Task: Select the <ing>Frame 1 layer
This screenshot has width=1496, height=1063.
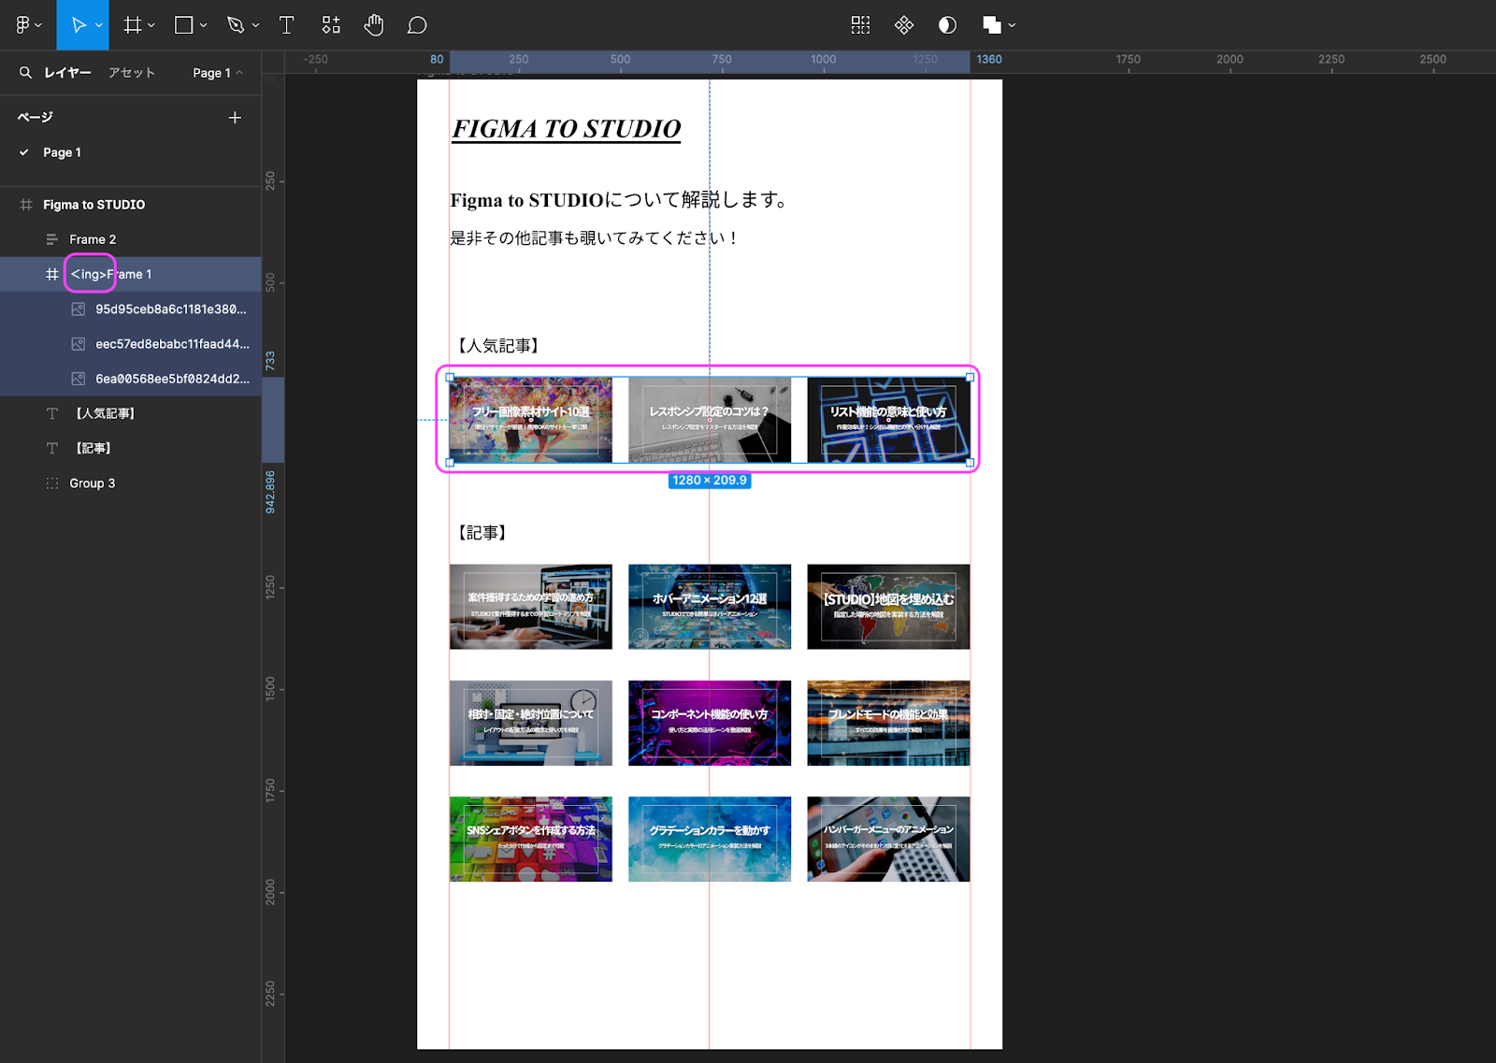Action: tap(131, 274)
